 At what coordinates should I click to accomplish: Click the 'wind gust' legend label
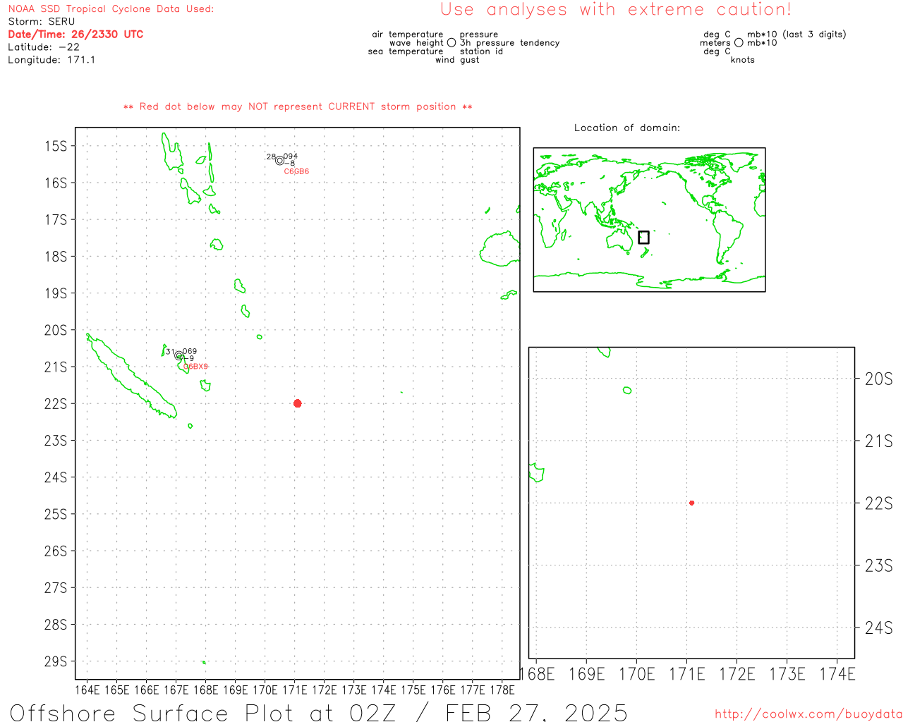point(457,60)
